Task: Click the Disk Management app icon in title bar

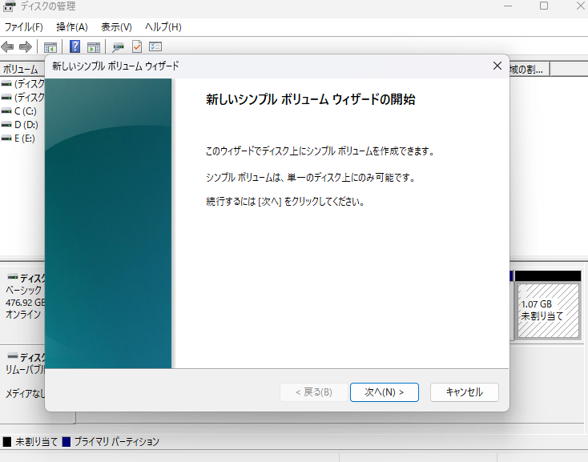Action: 10,6
